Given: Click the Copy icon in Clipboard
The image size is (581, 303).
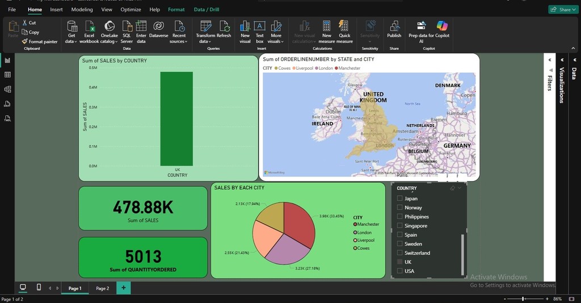Looking at the screenshot, I should tap(24, 32).
